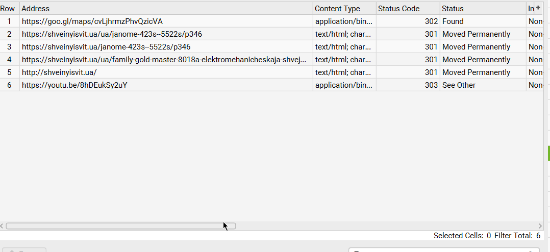Click the plus icon to add columns
Image resolution: width=550 pixels, height=252 pixels.
coord(538,8)
